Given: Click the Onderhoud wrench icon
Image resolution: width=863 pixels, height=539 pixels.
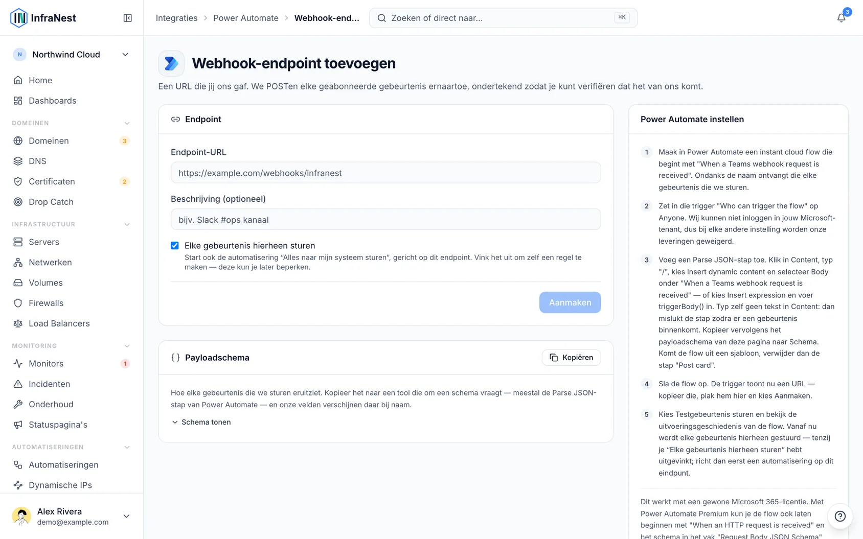Looking at the screenshot, I should click(18, 404).
